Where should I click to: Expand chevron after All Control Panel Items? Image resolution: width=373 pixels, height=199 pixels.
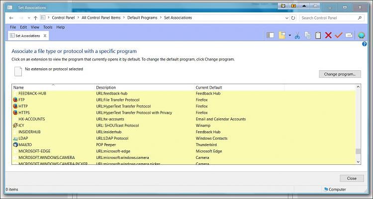124,18
